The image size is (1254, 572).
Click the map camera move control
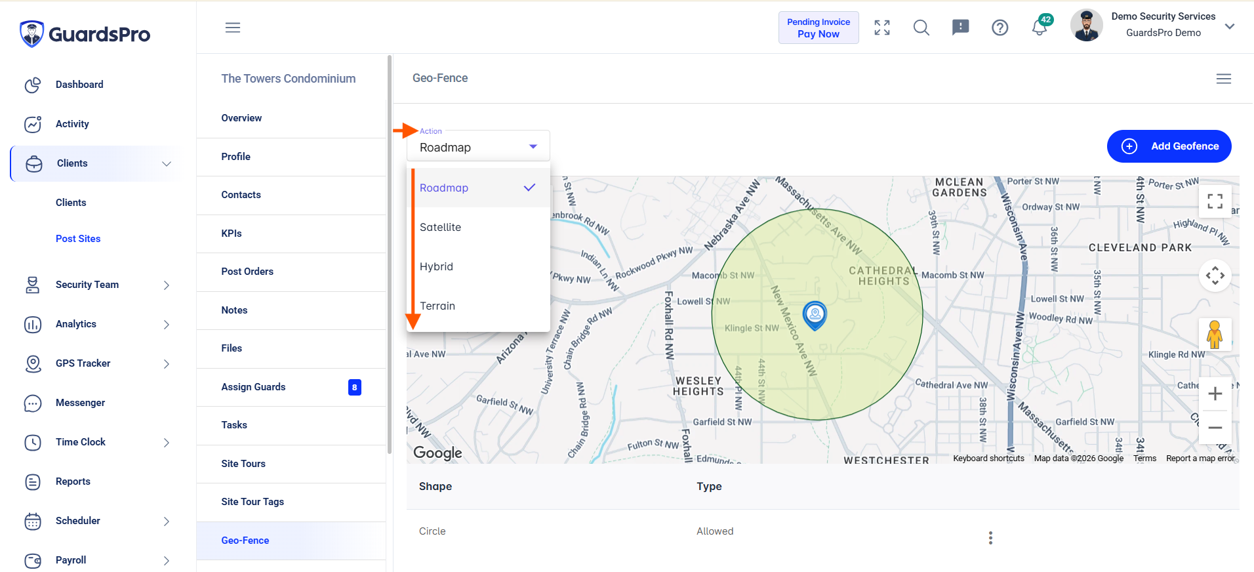(1215, 276)
